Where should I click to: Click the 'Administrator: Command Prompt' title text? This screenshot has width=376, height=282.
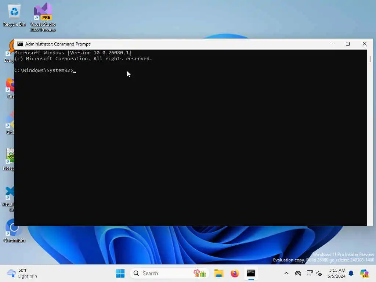pyautogui.click(x=58, y=44)
